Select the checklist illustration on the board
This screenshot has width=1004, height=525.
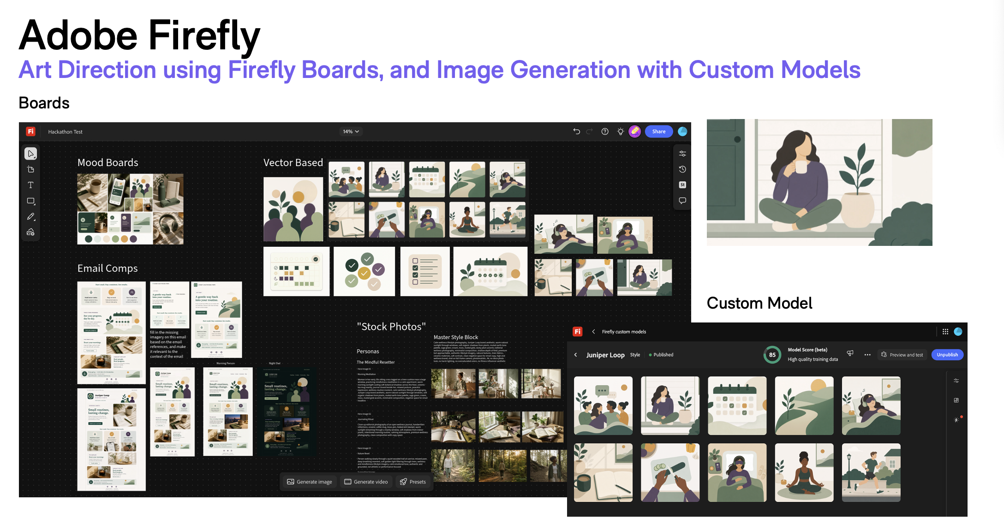click(x=425, y=271)
